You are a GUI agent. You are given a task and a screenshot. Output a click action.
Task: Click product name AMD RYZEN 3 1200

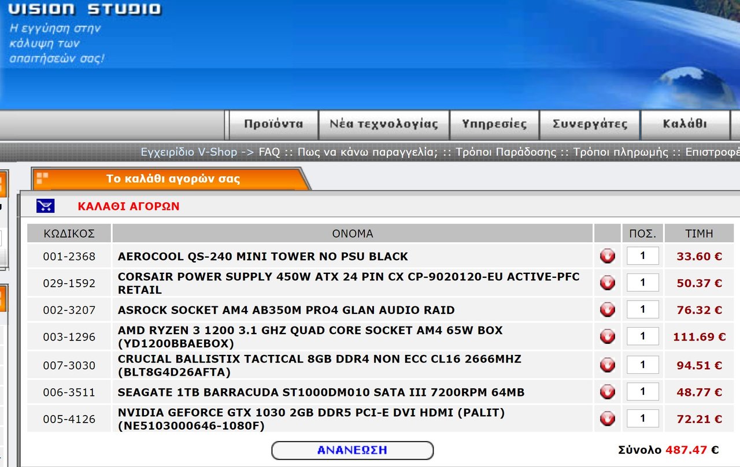(310, 337)
